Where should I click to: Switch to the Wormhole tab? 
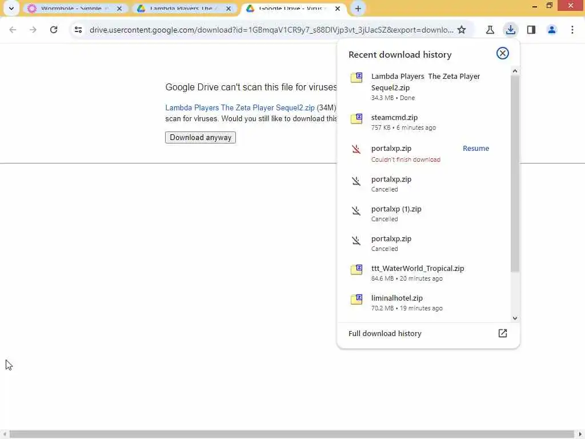pos(71,9)
